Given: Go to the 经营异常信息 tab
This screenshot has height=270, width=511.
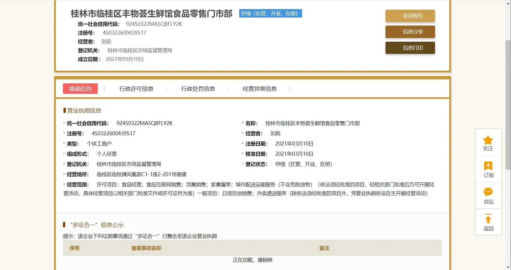Looking at the screenshot, I should [260, 89].
